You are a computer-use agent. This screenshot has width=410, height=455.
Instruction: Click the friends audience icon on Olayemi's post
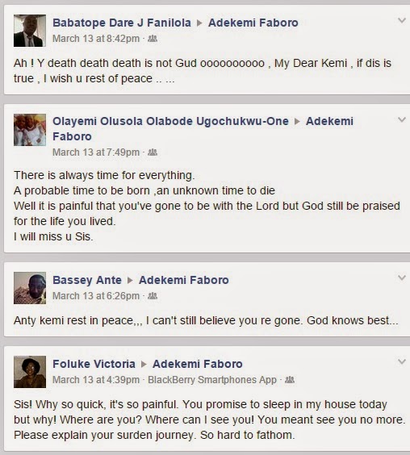tap(153, 152)
